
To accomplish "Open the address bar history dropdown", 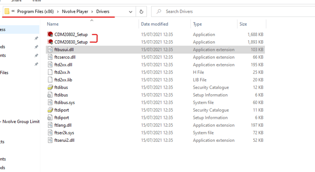I will click(x=130, y=11).
